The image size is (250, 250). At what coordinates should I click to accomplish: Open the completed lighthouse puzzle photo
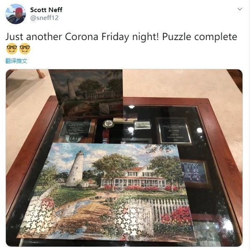124,158
